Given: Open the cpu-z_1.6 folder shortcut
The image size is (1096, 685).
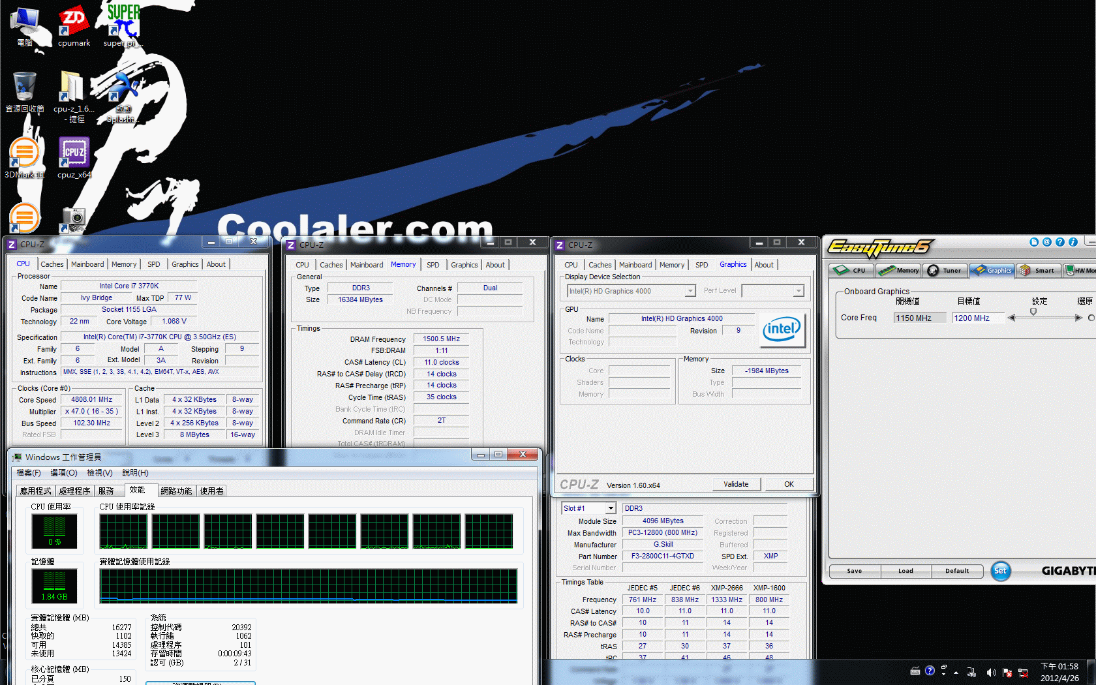Looking at the screenshot, I should tap(74, 97).
